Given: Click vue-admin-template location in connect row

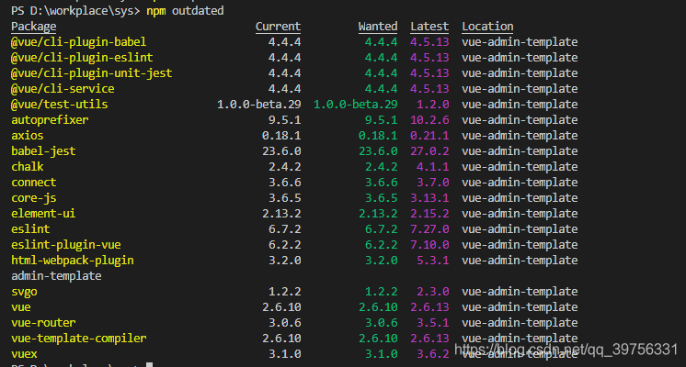Looking at the screenshot, I should (520, 182).
